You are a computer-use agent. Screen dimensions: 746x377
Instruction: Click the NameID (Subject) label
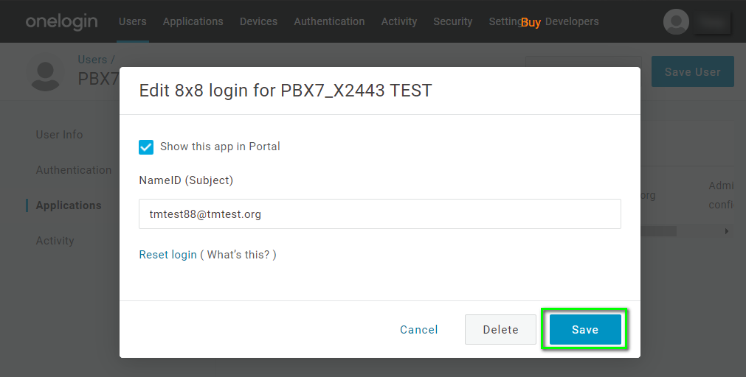(x=186, y=180)
